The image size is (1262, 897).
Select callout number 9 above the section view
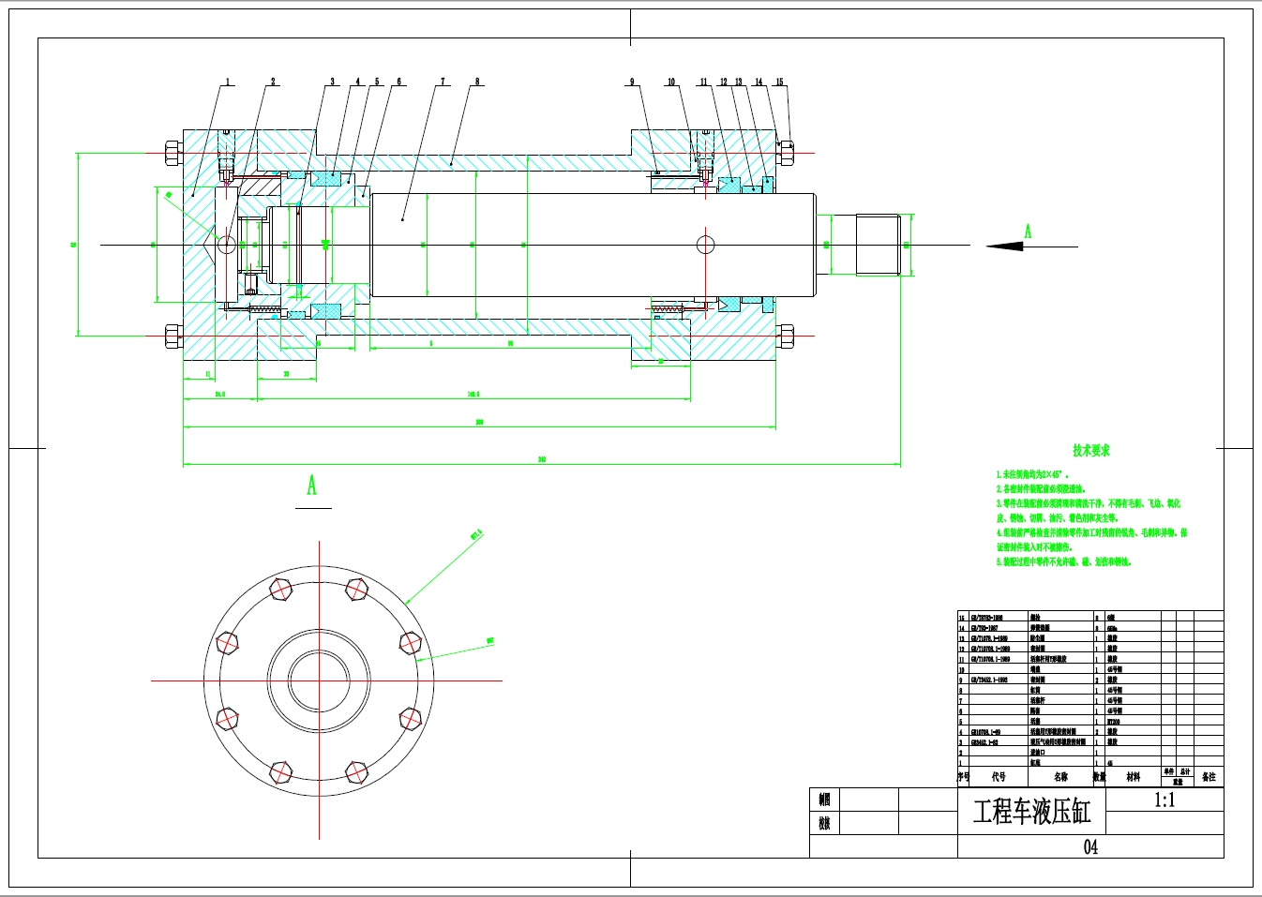coord(632,82)
